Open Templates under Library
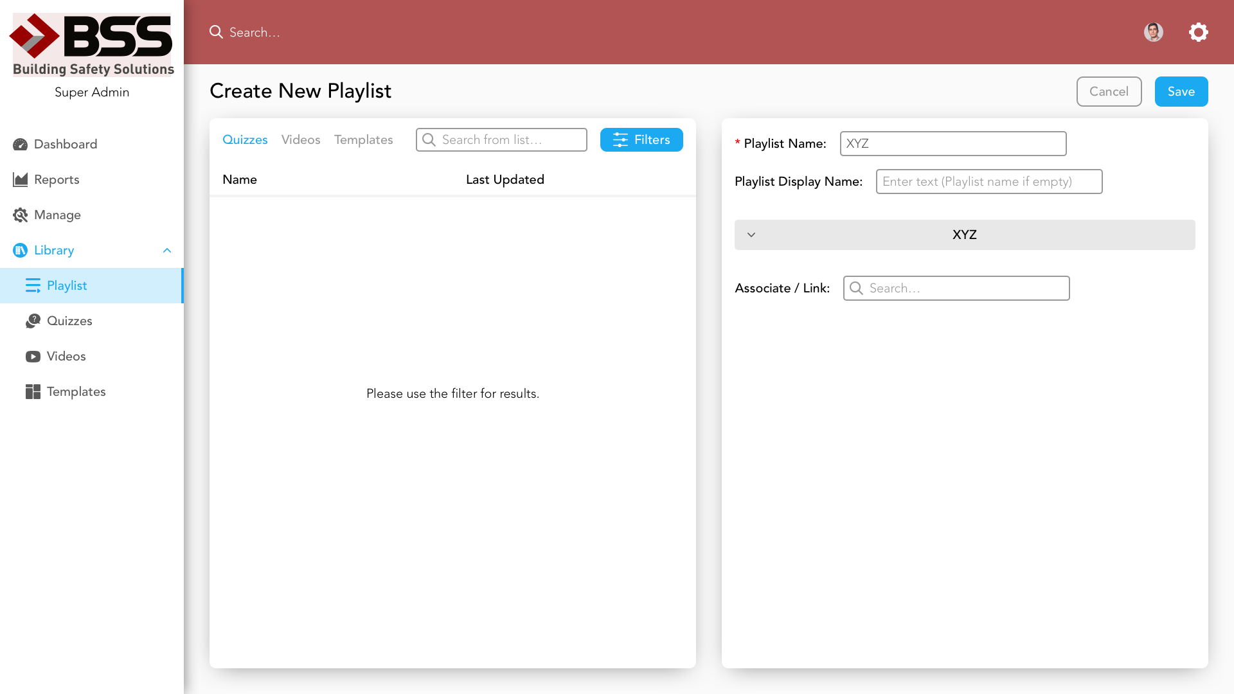This screenshot has height=694, width=1234. (76, 391)
